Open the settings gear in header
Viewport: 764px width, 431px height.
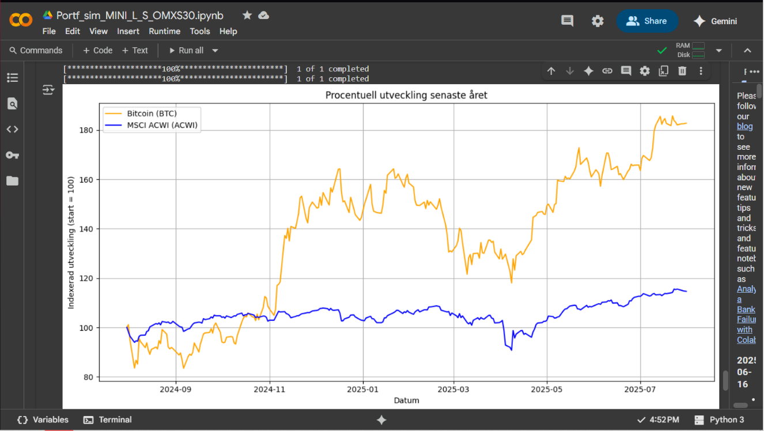(x=597, y=21)
